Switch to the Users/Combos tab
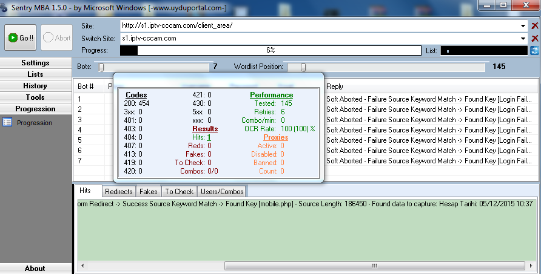 222,191
